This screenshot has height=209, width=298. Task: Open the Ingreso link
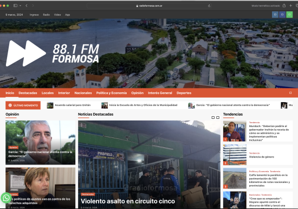coord(34,15)
